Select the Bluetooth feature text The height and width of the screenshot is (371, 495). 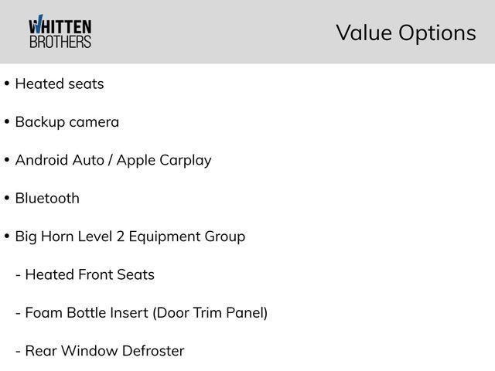pos(47,198)
